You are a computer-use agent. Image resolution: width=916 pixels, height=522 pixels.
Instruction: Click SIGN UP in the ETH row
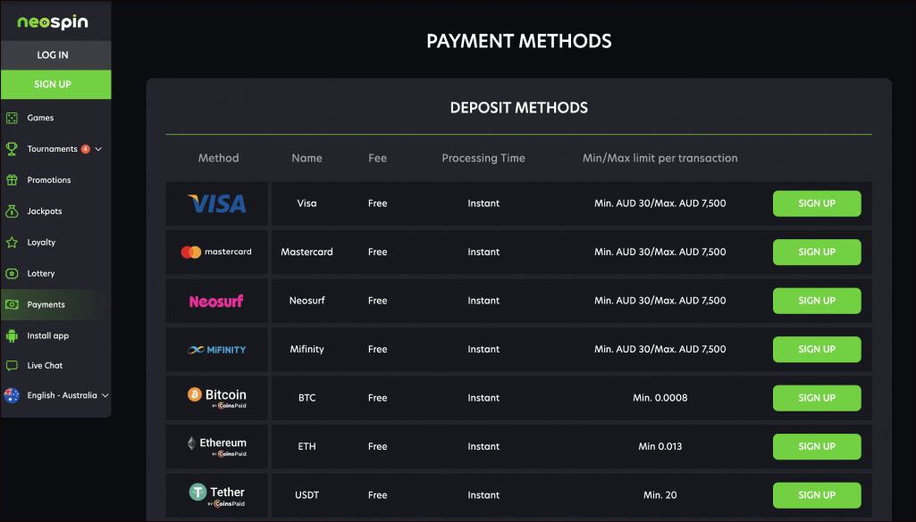(817, 446)
